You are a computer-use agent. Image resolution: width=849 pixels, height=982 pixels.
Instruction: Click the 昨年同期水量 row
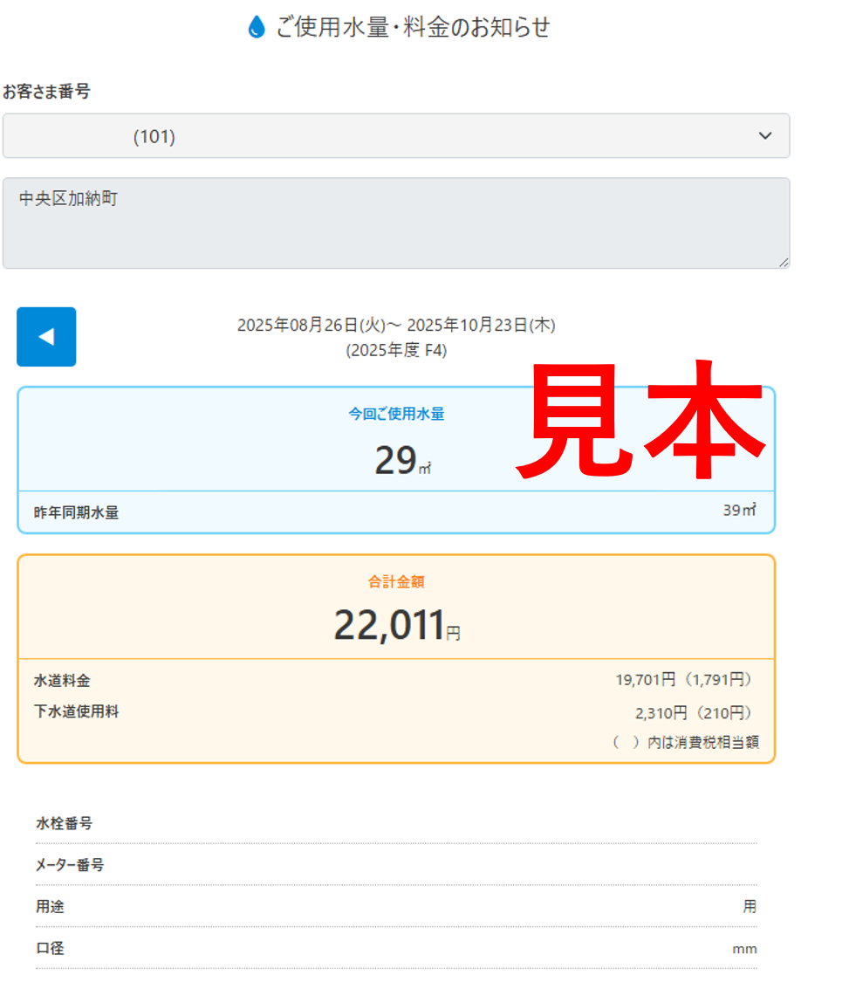click(x=396, y=512)
